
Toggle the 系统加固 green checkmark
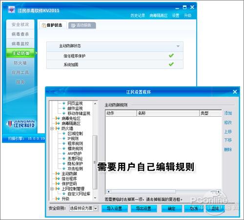pos(171,64)
